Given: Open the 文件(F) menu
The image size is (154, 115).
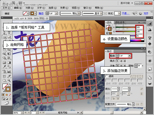Looking at the screenshot, I should pos(6,8).
